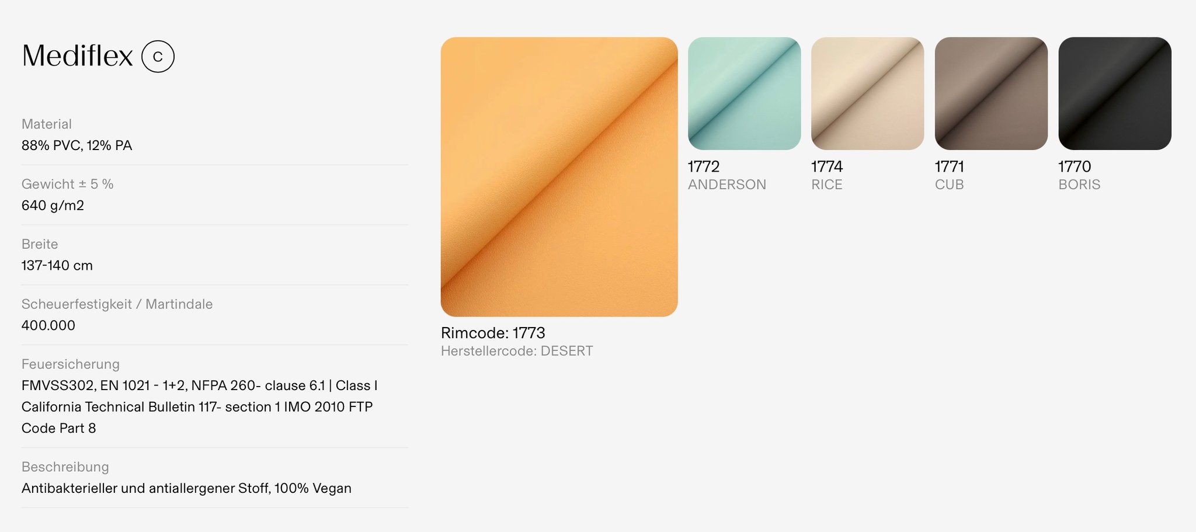Select the black Boris fabric swatch

point(1114,93)
